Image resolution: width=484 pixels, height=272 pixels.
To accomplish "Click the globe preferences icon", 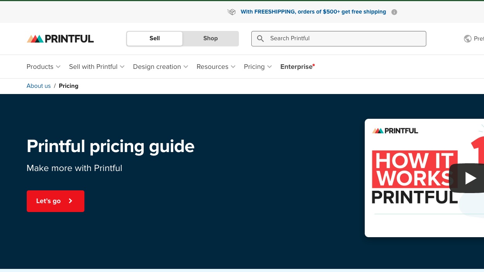I will click(x=468, y=39).
